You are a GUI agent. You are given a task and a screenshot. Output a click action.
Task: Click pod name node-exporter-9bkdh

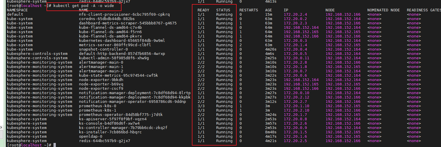pyautogui.click(x=101, y=80)
